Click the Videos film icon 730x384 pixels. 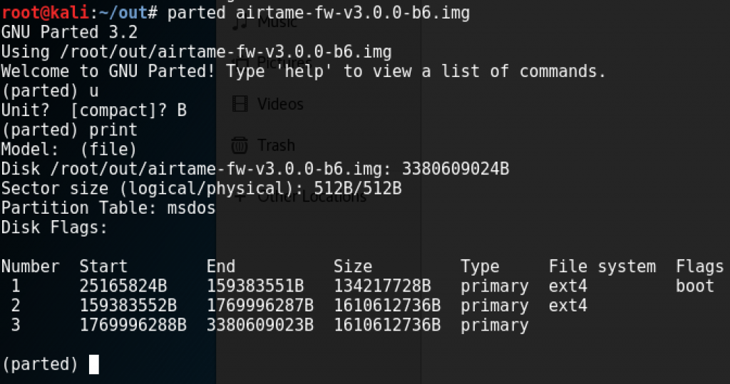coord(240,104)
